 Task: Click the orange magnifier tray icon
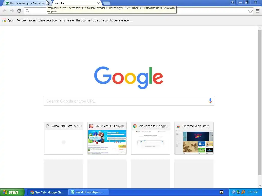[x=243, y=192]
